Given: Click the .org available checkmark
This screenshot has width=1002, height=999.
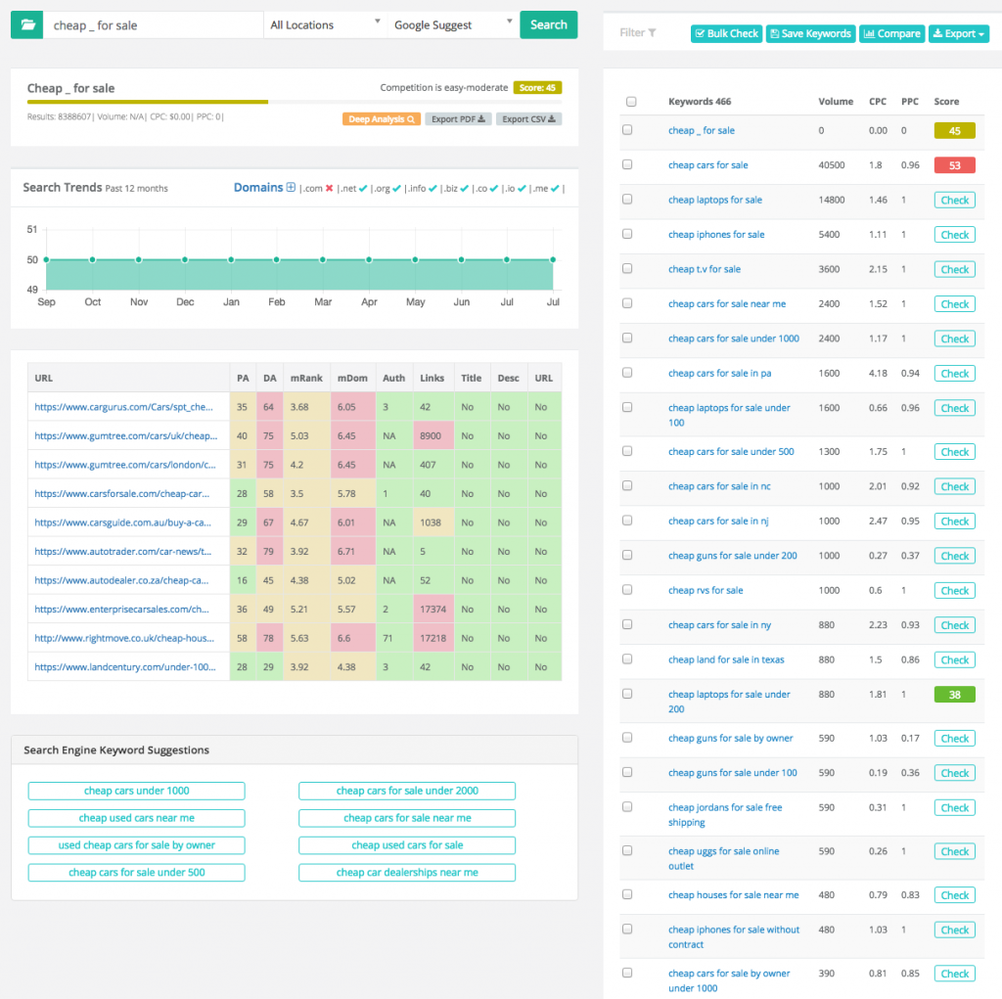Looking at the screenshot, I should [x=397, y=189].
